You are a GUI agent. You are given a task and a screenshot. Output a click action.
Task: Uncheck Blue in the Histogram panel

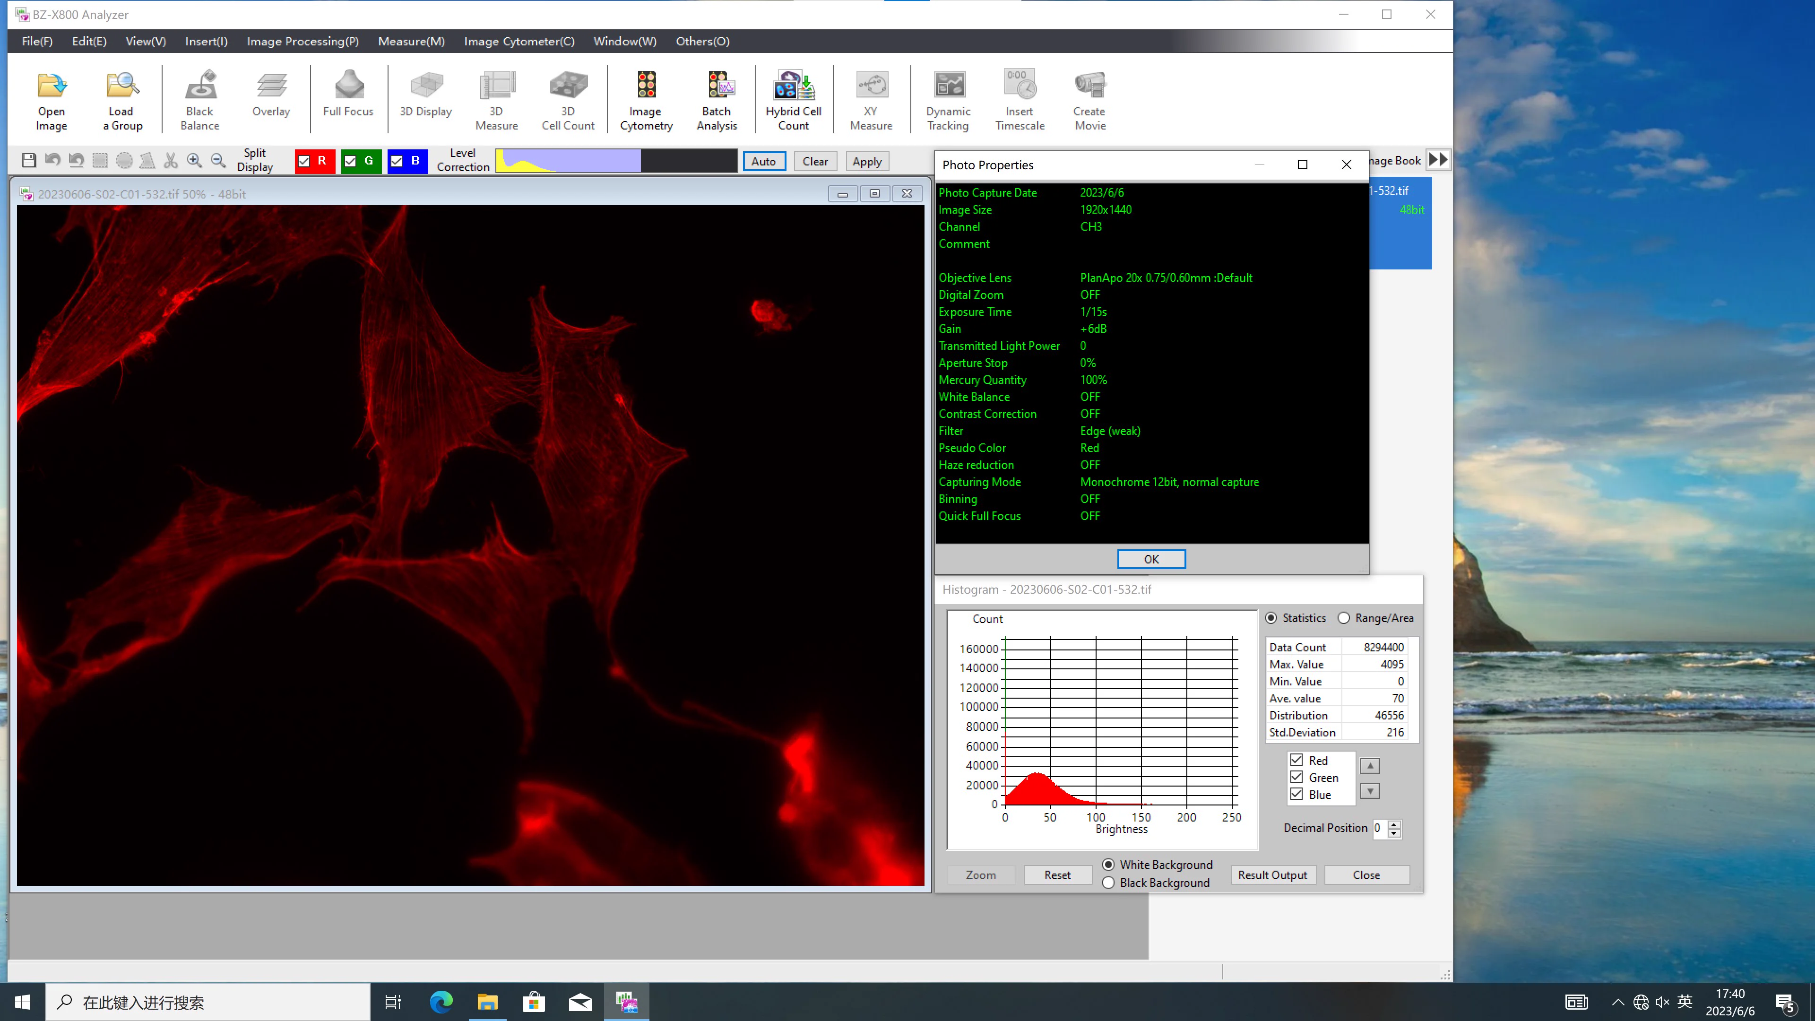coord(1296,794)
